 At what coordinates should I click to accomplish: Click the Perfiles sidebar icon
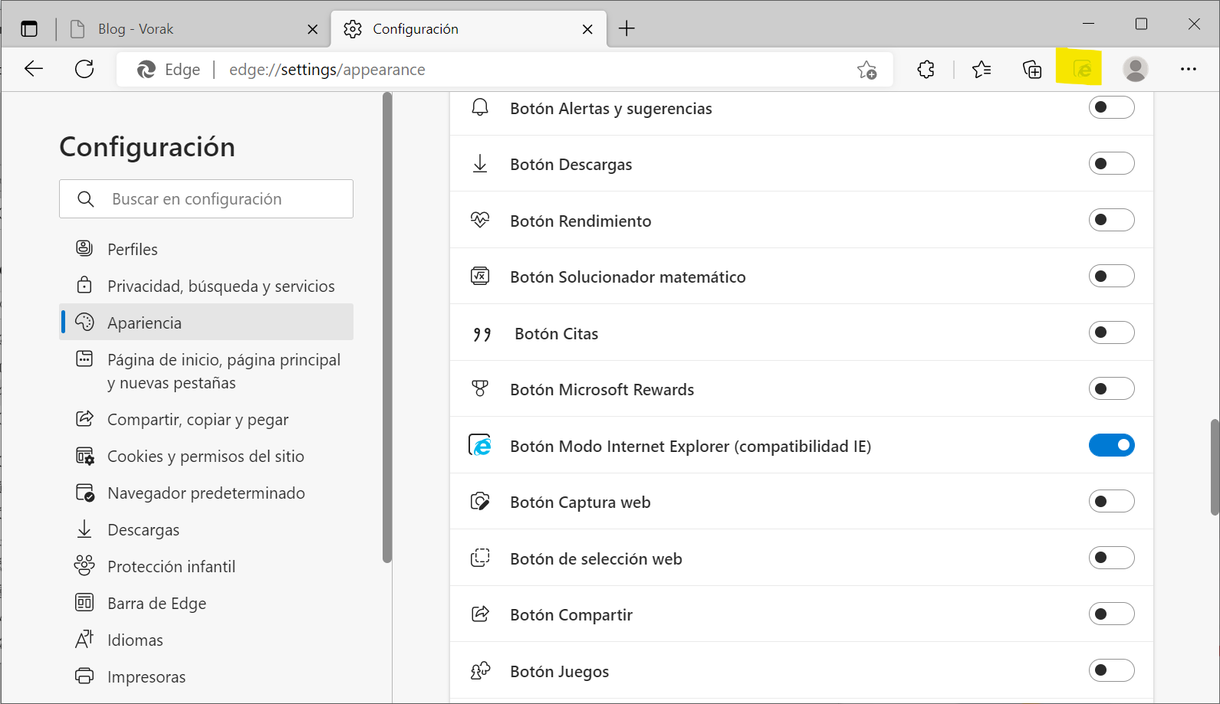84,248
